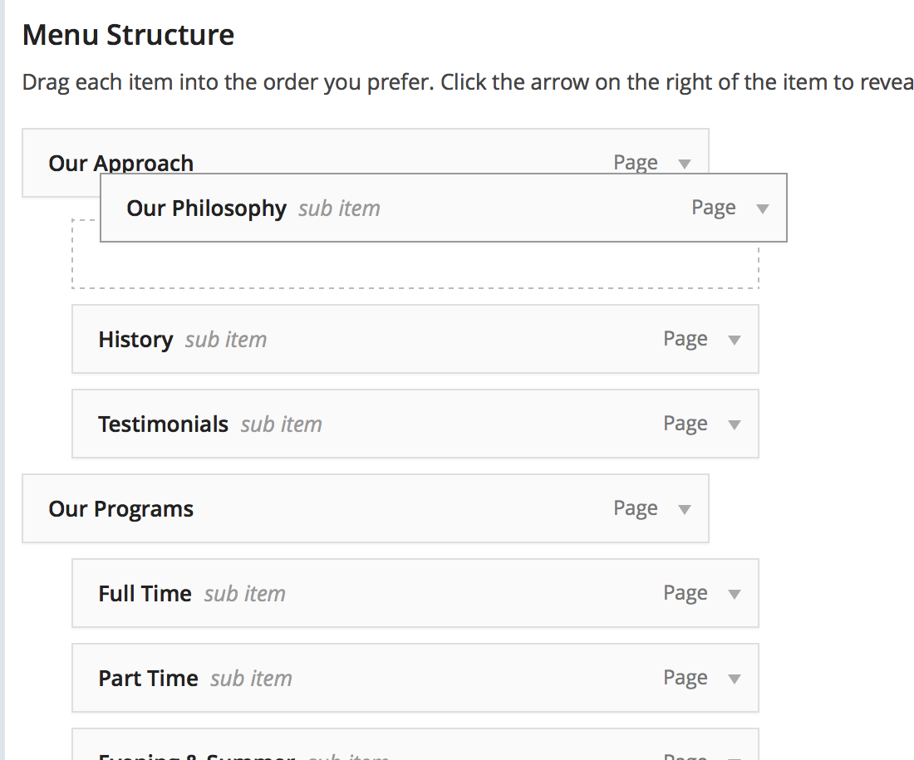
Task: Select the Part Time menu item
Action: [415, 678]
